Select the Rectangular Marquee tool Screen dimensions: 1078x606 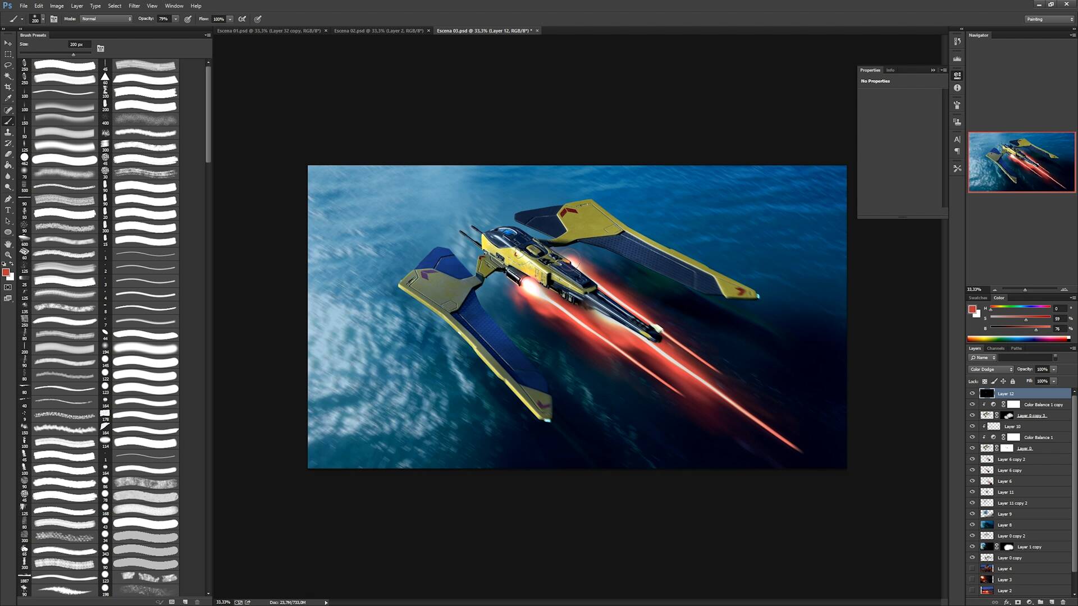(8, 54)
